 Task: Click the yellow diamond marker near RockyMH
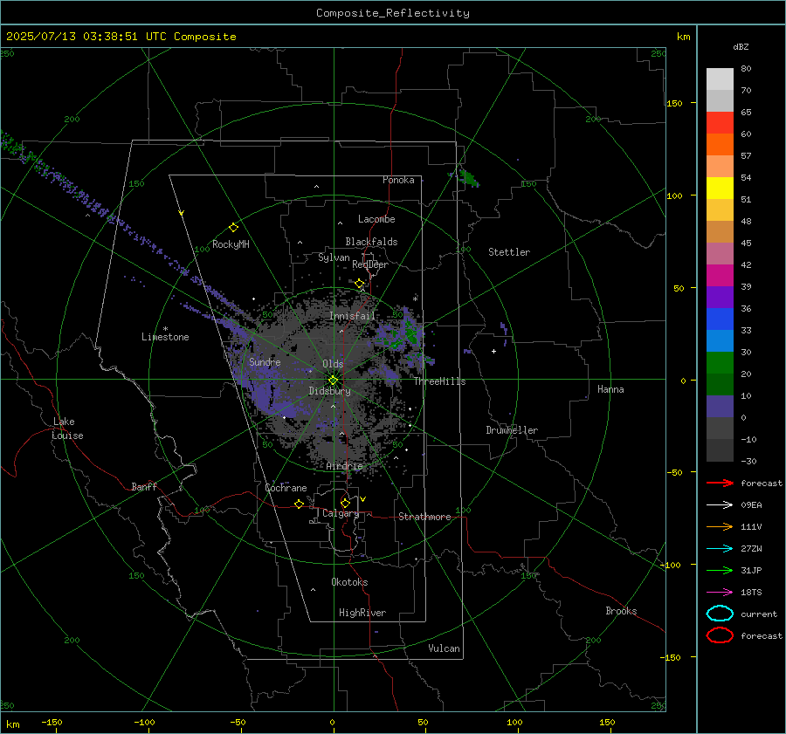coord(233,228)
